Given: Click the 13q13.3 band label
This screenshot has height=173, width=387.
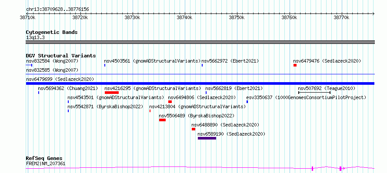Looking at the screenshot, I should pyautogui.click(x=35, y=38).
